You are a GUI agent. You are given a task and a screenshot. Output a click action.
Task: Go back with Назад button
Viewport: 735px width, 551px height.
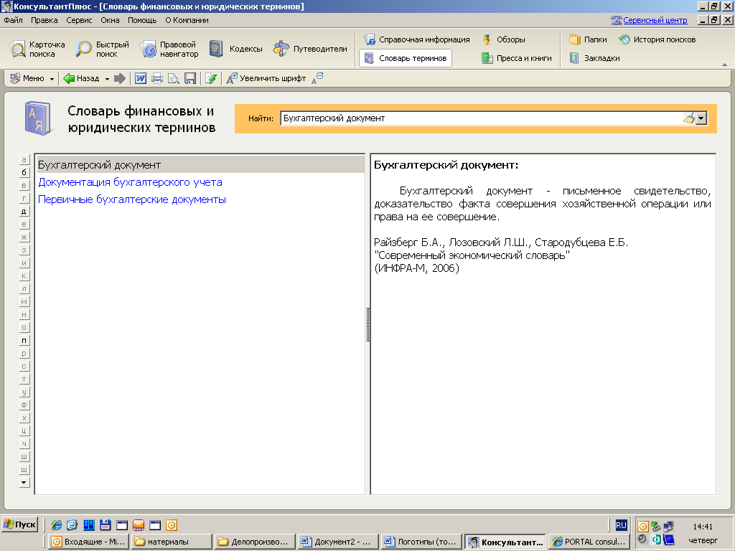coord(82,78)
